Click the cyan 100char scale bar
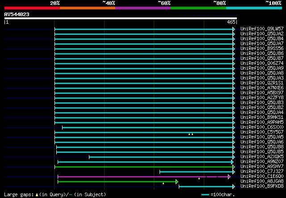The image size is (286, 198). click(x=205, y=195)
